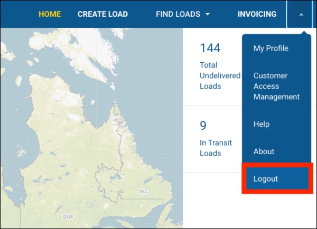
Task: Click the Find Loads menu label
Action: (177, 14)
